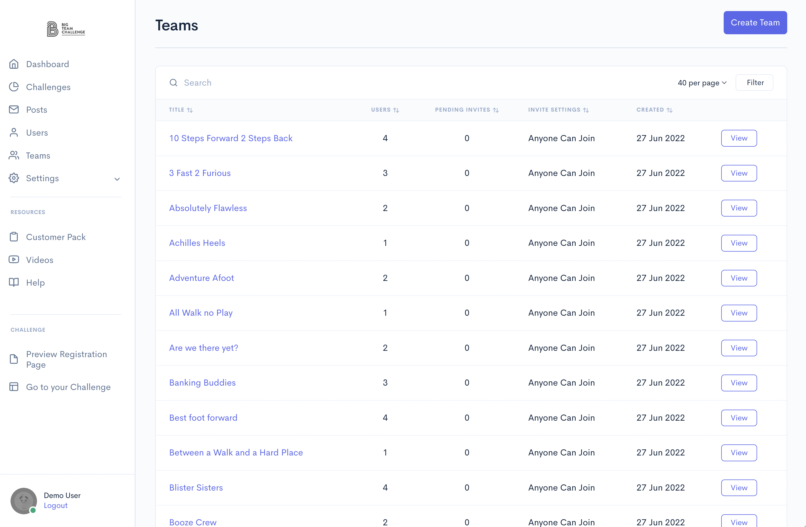The image size is (806, 527).
Task: Click View for Achilles Heels
Action: click(739, 243)
